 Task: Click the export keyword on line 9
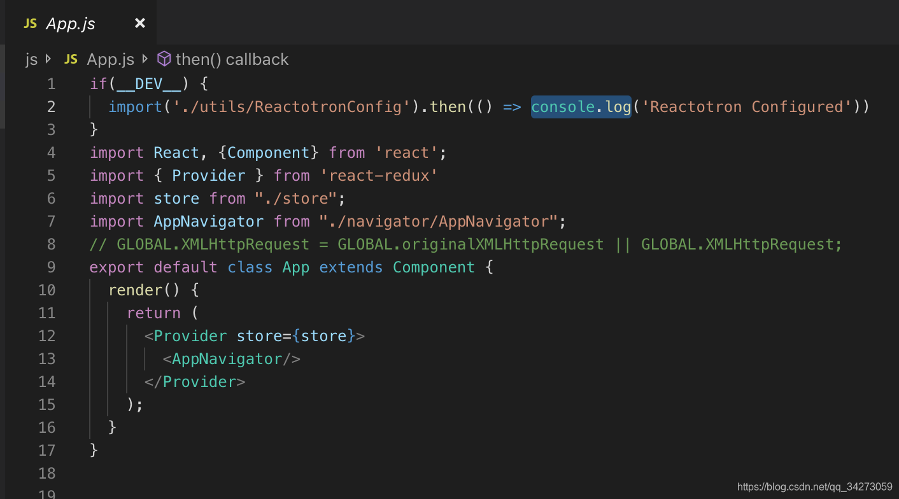coord(117,267)
